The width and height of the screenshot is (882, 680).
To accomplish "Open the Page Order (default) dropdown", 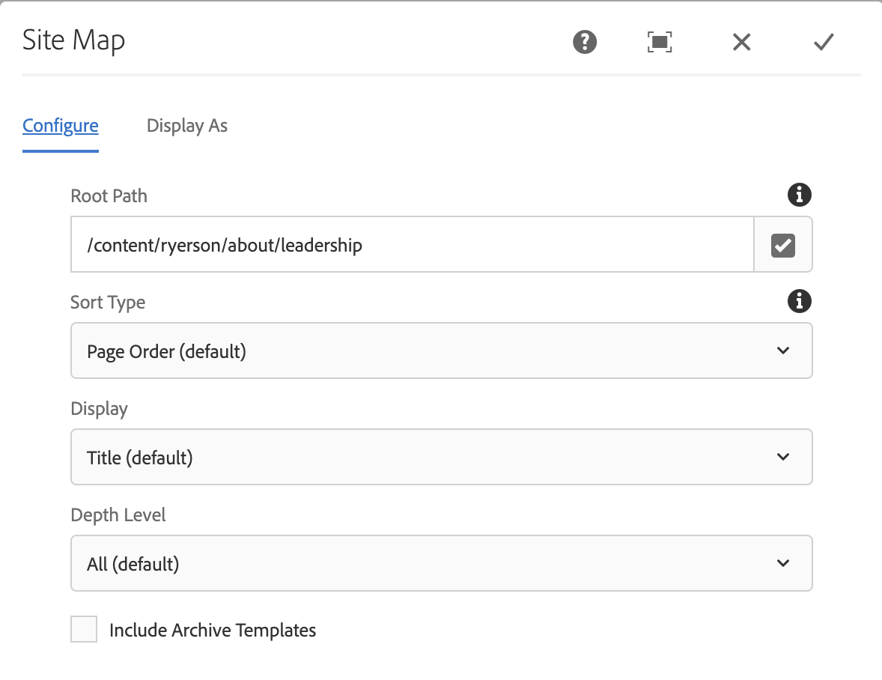I will (441, 350).
